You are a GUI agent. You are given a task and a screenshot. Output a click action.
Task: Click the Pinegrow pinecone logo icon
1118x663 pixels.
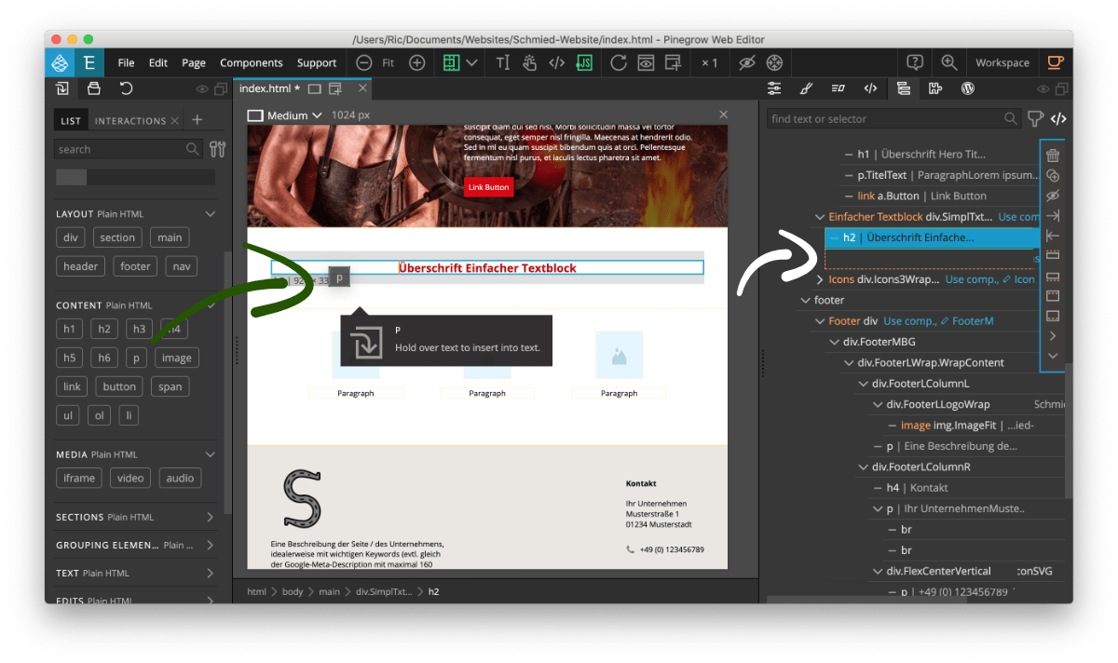point(60,63)
